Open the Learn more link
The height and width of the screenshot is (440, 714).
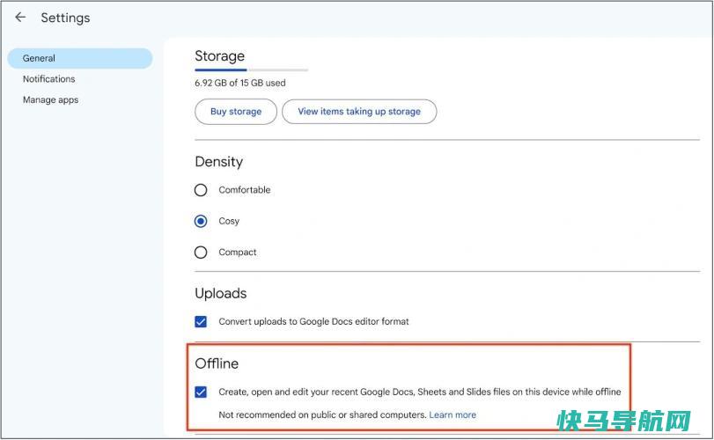453,414
